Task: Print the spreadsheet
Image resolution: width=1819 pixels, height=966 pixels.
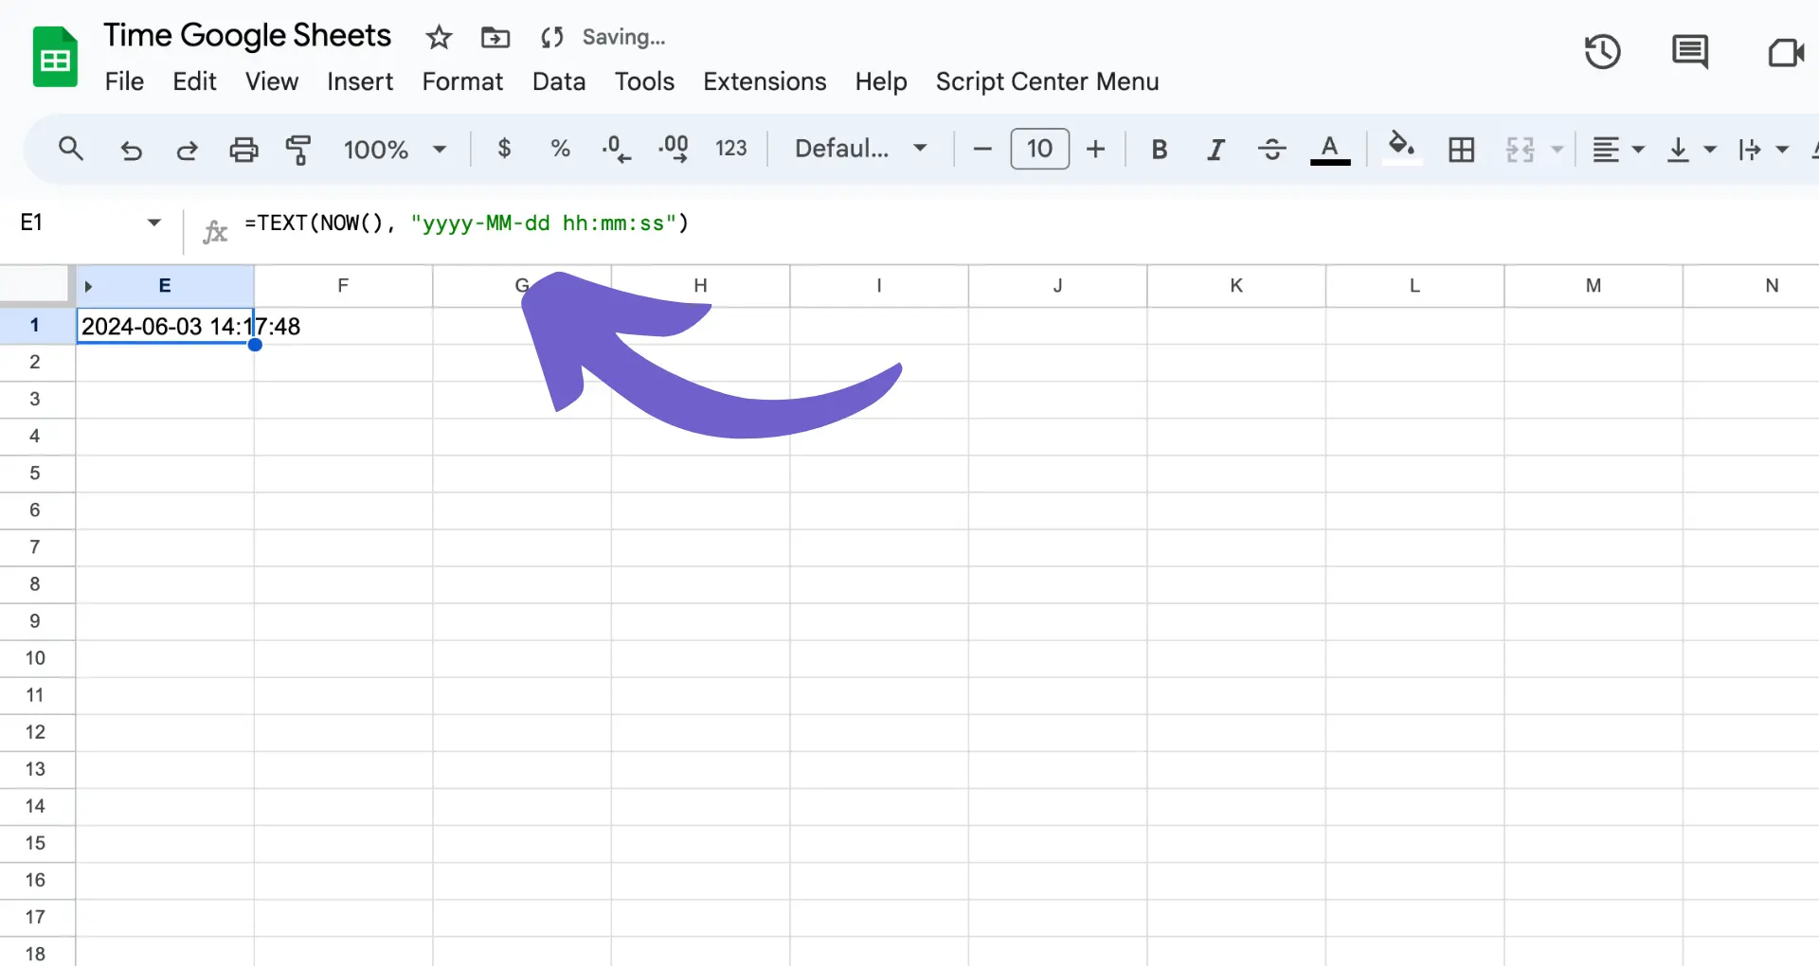Action: click(x=243, y=150)
